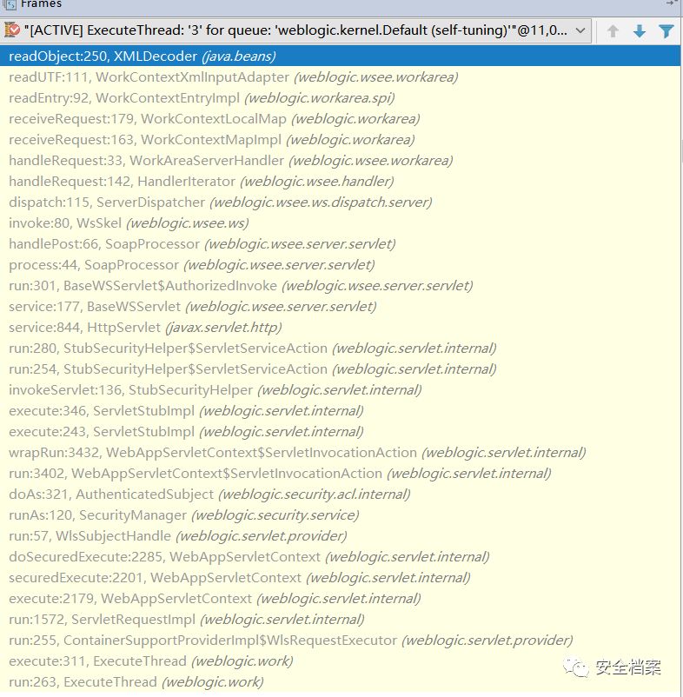Select frame wrapRun:3432, ServletInvocationAction
This screenshot has width=683, height=697.
pos(341,453)
